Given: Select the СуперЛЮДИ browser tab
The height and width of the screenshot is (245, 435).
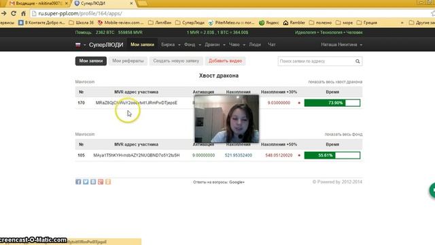Looking at the screenshot, I should (x=103, y=3).
